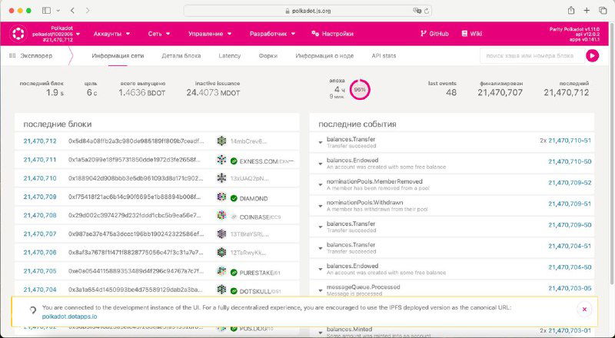
Task: Click the identicon for 14mbCrev6 validator
Action: coord(222,141)
